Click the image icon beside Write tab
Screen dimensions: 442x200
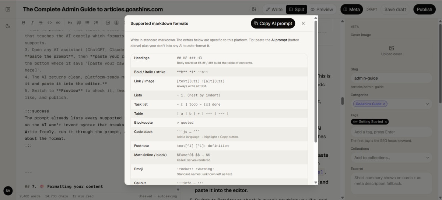[x=254, y=9]
